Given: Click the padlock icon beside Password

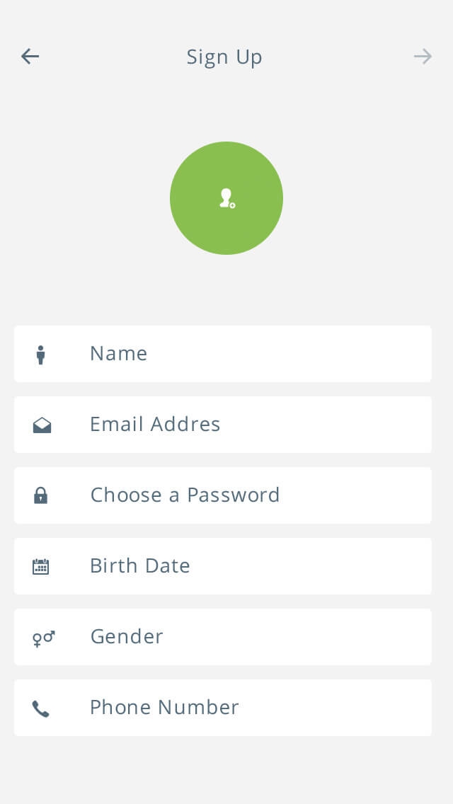Looking at the screenshot, I should (x=41, y=495).
